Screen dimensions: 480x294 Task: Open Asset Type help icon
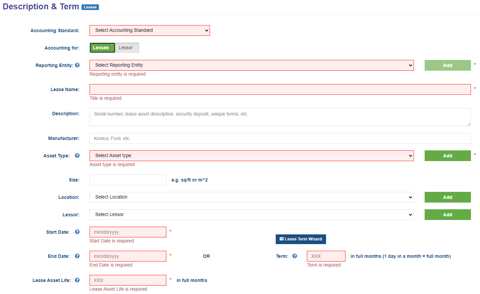pos(77,156)
